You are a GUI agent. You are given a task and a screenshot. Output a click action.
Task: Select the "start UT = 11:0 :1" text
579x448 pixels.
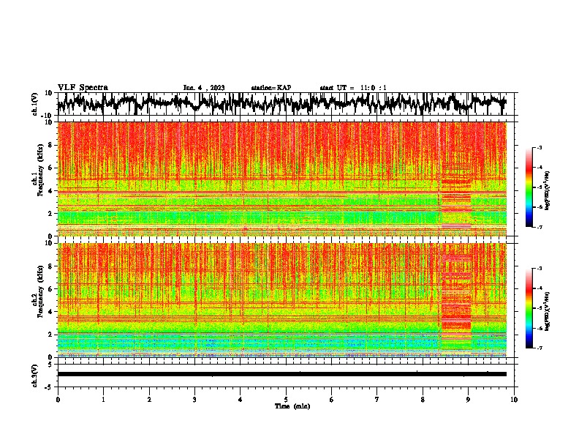click(353, 88)
